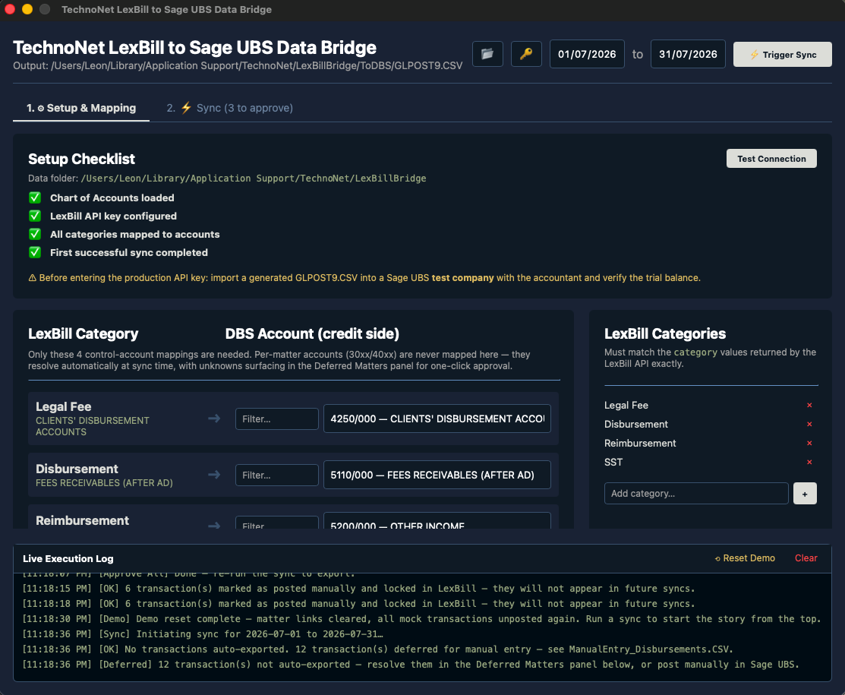Click the arrow icon in the Legal Fee row
This screenshot has width=845, height=695.
tap(214, 419)
